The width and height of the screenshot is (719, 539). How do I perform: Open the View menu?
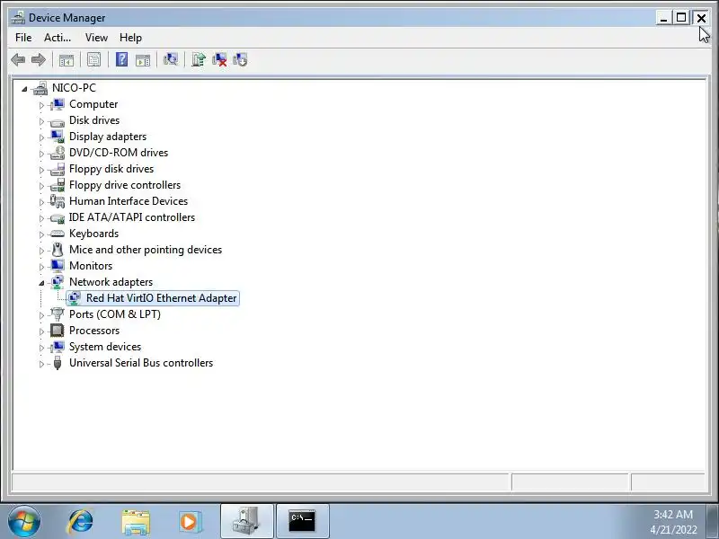(x=96, y=38)
